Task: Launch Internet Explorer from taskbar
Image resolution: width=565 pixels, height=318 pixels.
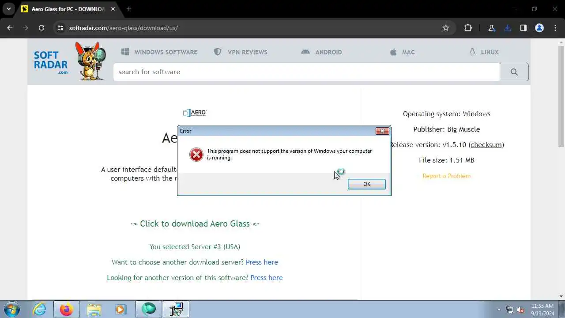Action: click(40, 309)
